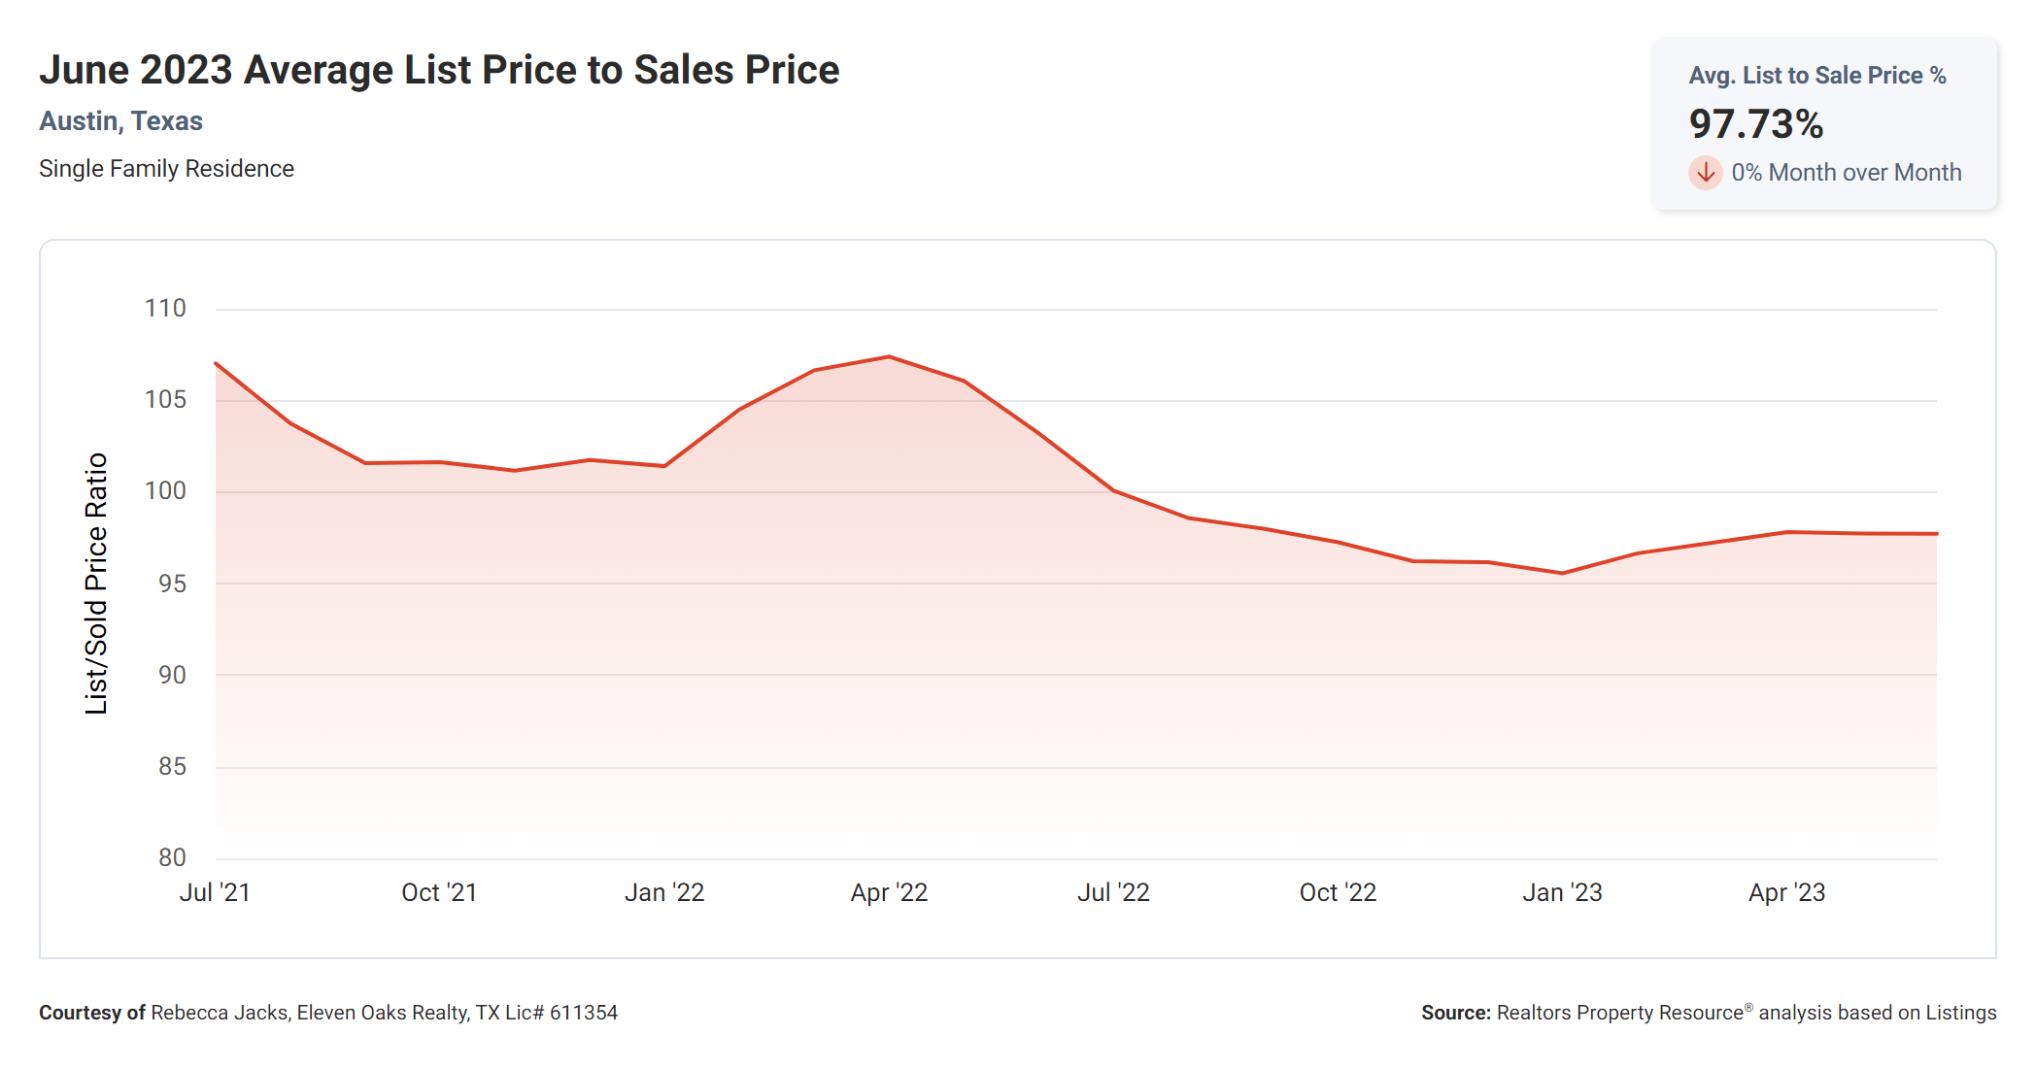Click the 110 y-axis tick label
This screenshot has width=2036, height=1068.
[165, 309]
